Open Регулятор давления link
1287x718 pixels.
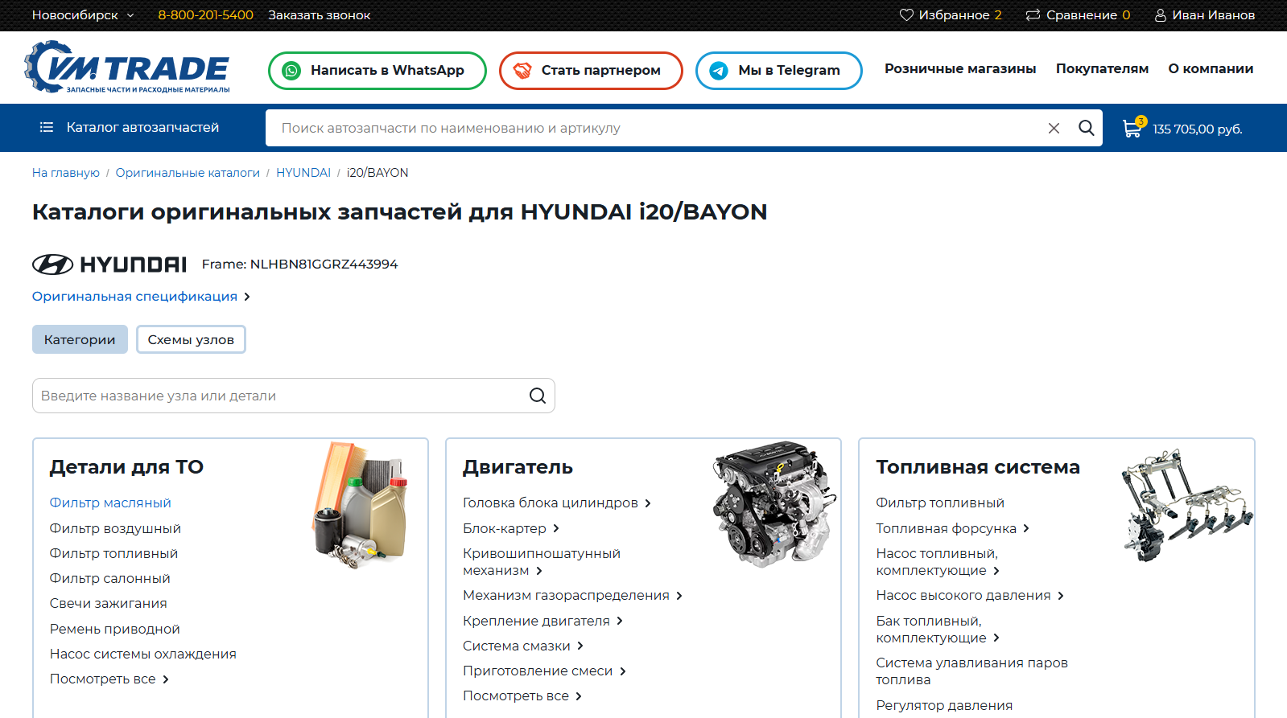pyautogui.click(x=944, y=706)
